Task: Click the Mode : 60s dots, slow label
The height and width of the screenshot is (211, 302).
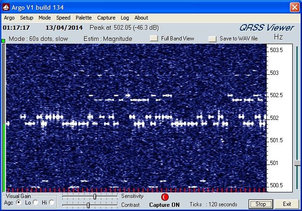Action: pyautogui.click(x=38, y=39)
